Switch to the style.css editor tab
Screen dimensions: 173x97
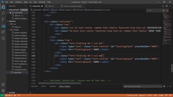[x=51, y=6]
